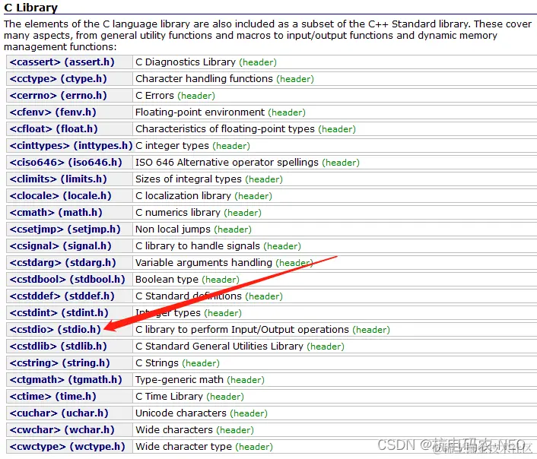Open the <cerrno> (errno.h) link
537x459 pixels.
click(x=59, y=96)
